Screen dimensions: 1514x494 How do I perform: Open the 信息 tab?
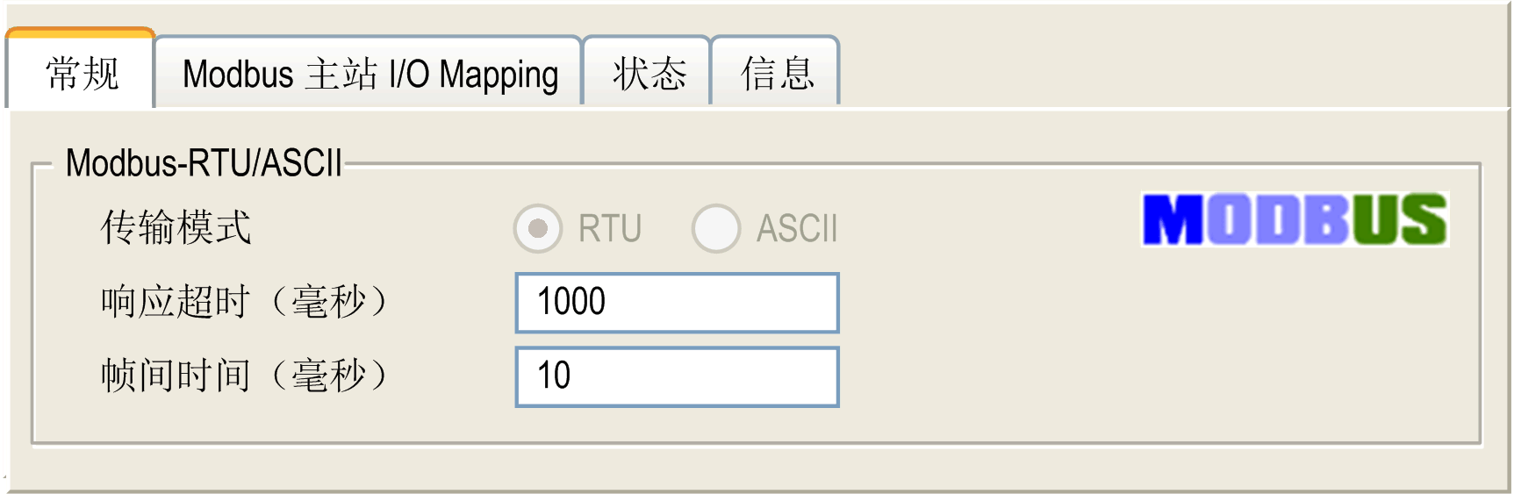tap(776, 74)
